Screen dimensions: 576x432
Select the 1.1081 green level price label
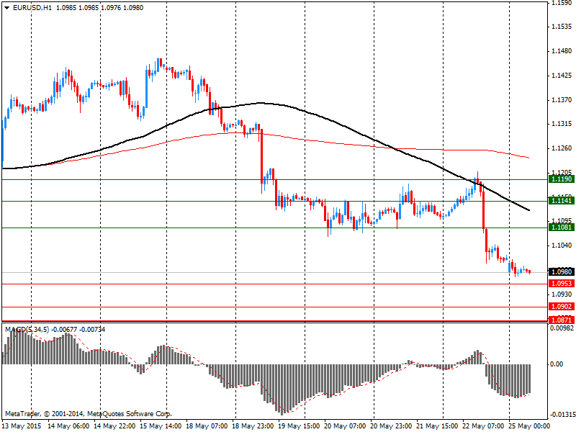tap(562, 228)
